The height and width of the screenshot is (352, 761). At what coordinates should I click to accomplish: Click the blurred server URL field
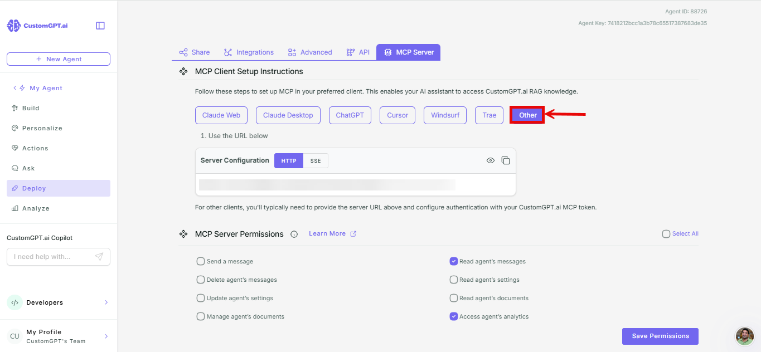[x=327, y=185]
